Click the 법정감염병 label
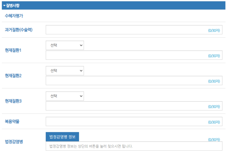This screenshot has height=152, width=227. pyautogui.click(x=14, y=142)
